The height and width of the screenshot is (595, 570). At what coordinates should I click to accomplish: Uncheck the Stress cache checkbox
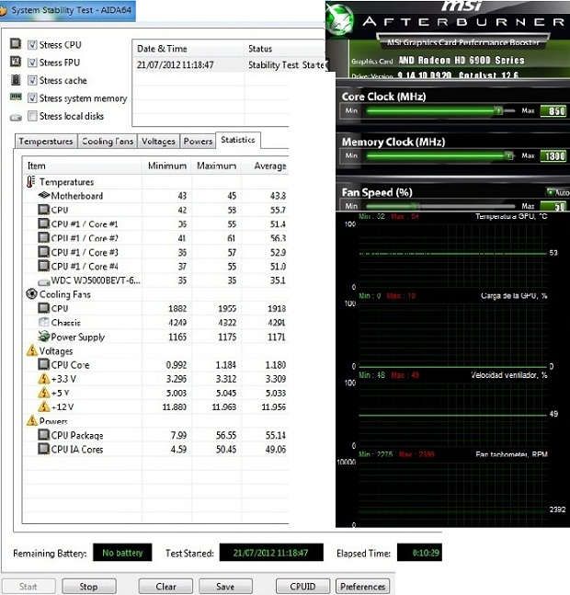coord(32,80)
